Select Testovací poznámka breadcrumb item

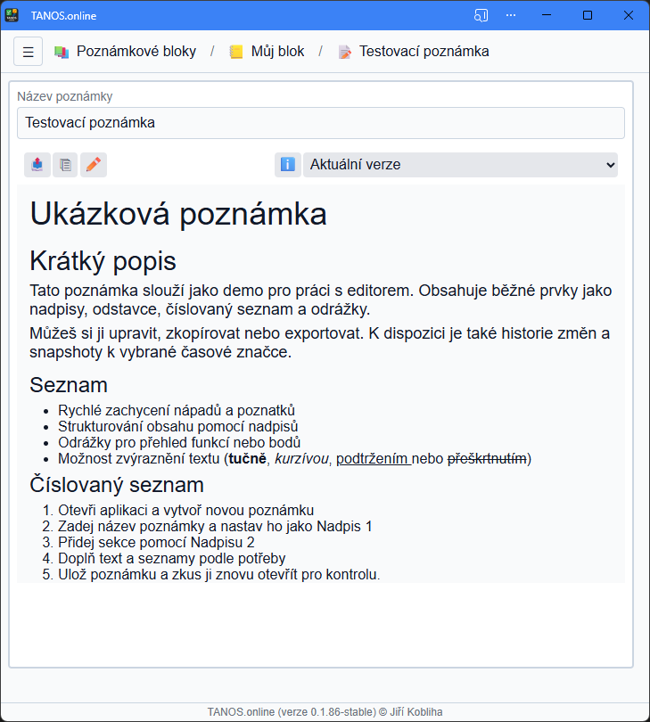[424, 52]
